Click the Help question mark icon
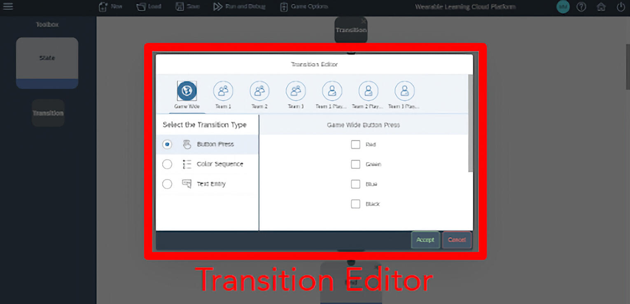Viewport: 630px width, 304px height. tap(581, 7)
